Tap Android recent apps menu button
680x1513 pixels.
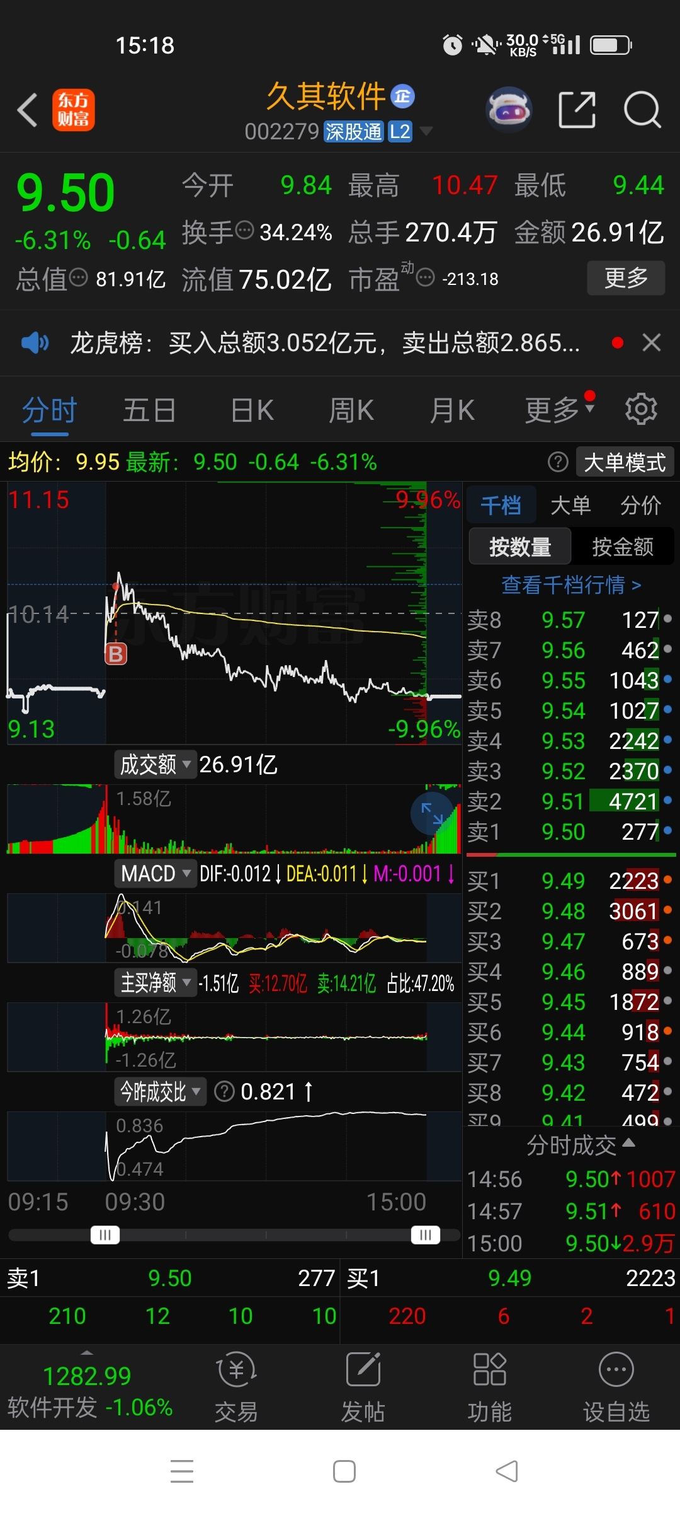point(182,1471)
